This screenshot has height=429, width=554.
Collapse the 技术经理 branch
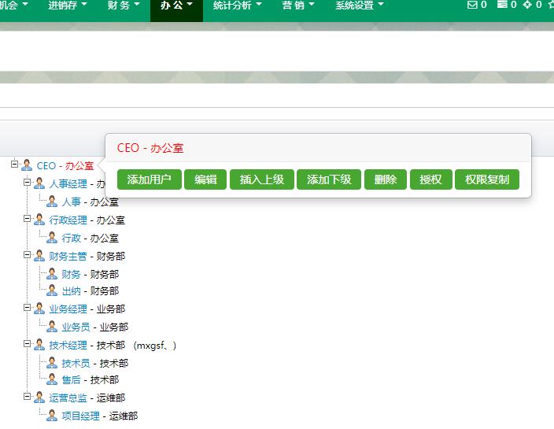click(27, 344)
